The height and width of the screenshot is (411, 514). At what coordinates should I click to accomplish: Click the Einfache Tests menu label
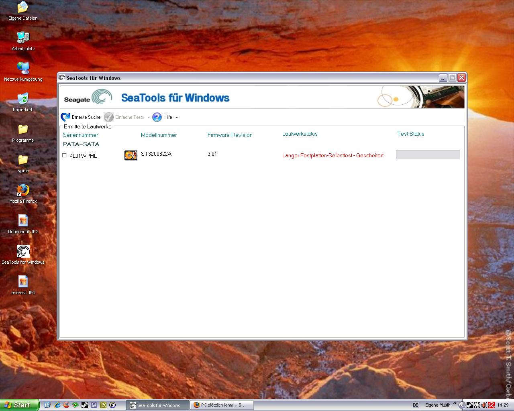[129, 117]
